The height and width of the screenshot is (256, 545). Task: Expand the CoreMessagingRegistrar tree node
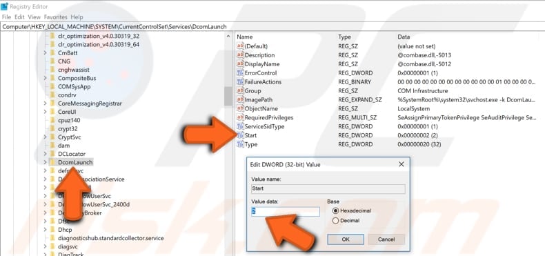[x=45, y=104]
